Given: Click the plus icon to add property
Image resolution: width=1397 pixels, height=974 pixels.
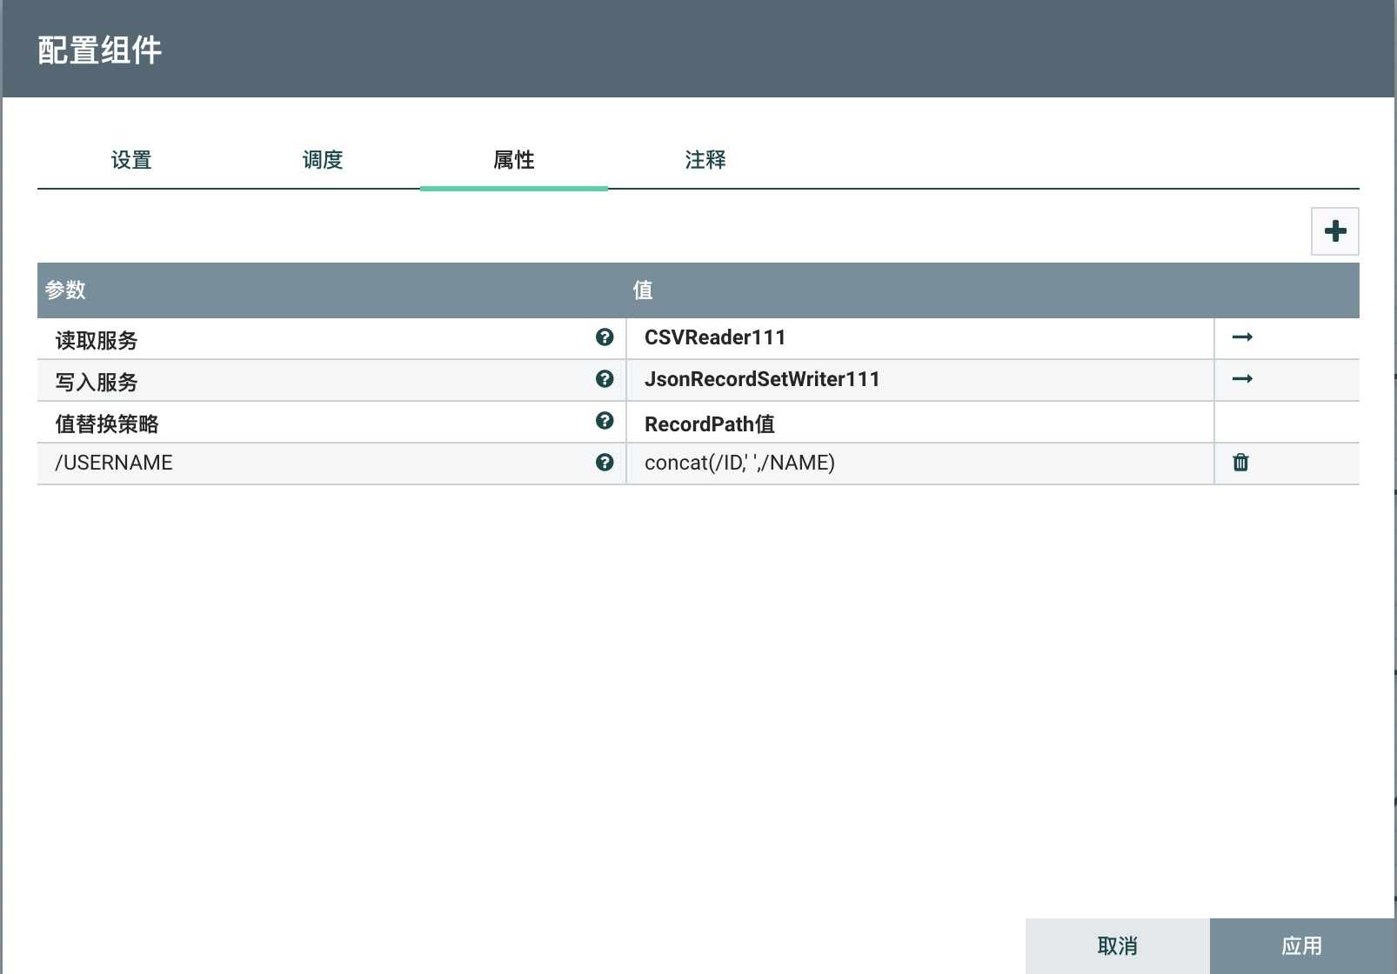Looking at the screenshot, I should click(1334, 231).
